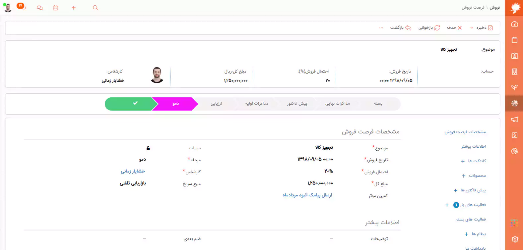
Task: Click the search magnifier icon in top bar
Action: 96,8
